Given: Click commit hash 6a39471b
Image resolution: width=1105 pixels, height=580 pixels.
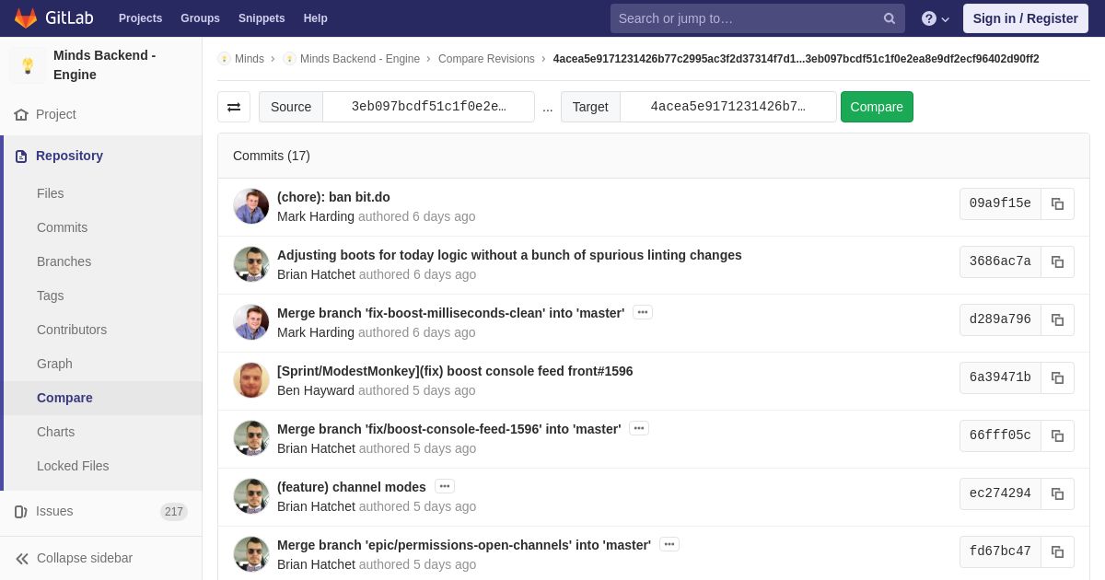Looking at the screenshot, I should (1000, 377).
